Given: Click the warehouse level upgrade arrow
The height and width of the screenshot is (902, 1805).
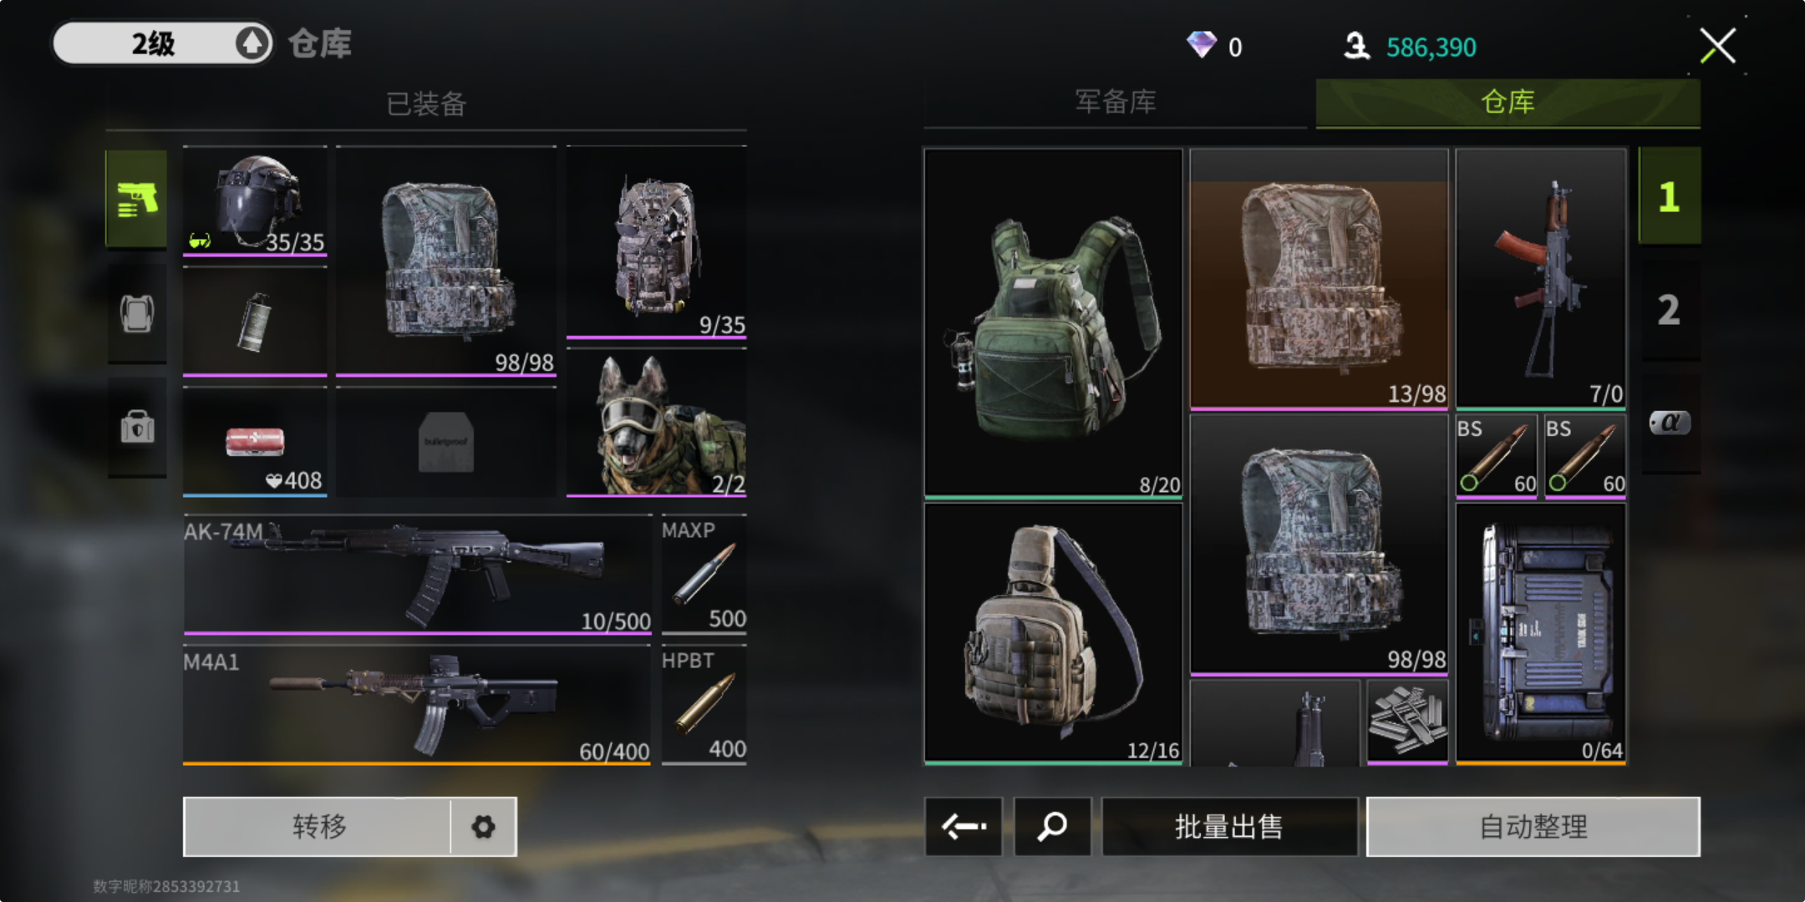Looking at the screenshot, I should pos(252,43).
